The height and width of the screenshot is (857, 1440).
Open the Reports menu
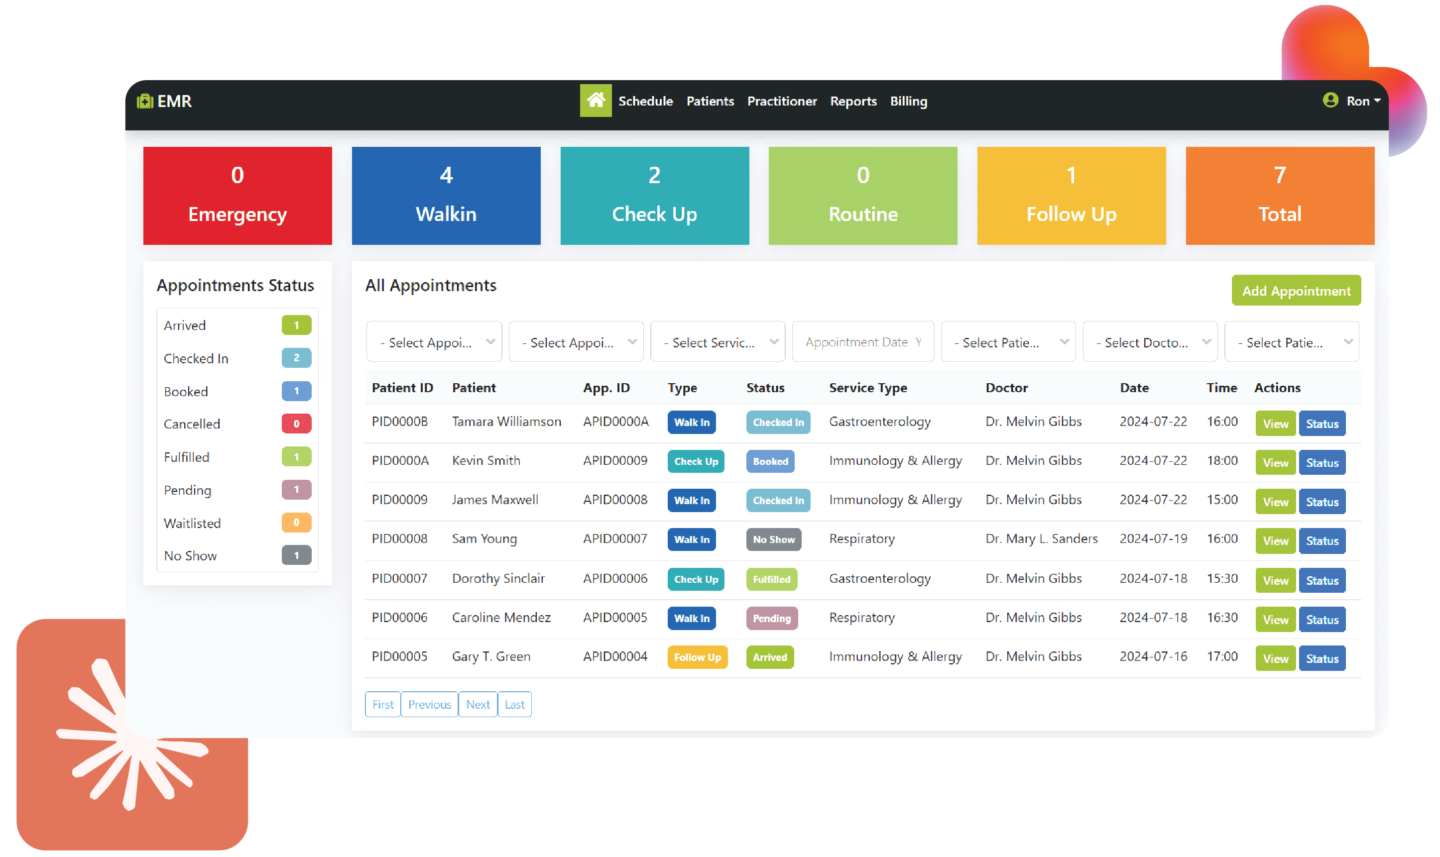pyautogui.click(x=852, y=101)
